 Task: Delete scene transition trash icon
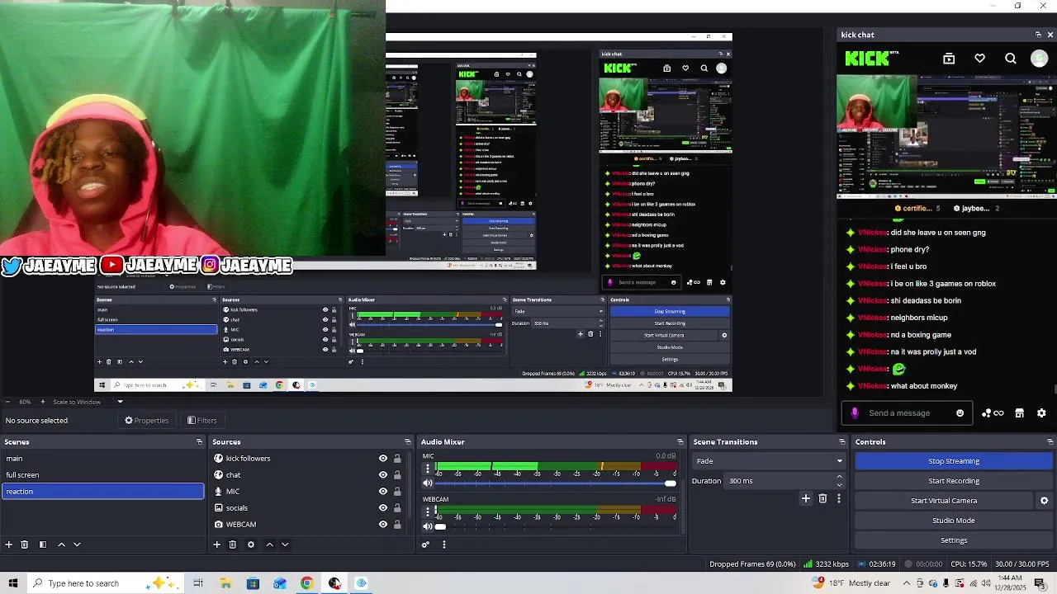tap(822, 498)
